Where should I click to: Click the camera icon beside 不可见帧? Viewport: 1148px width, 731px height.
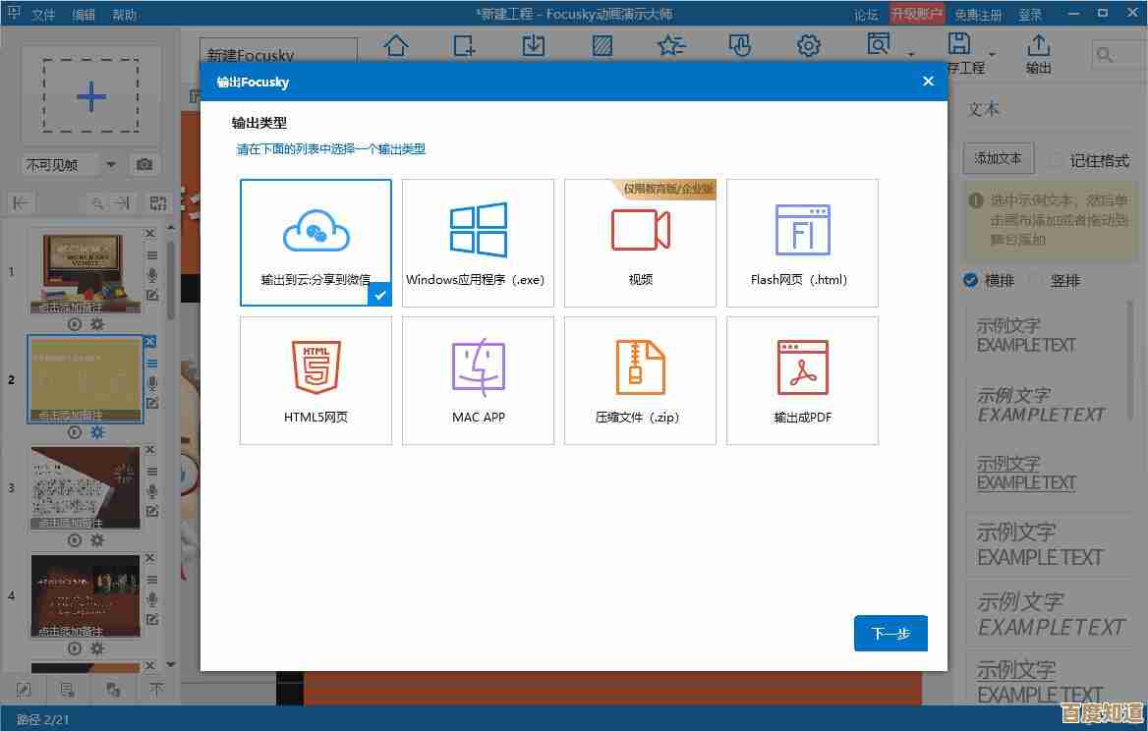pos(144,165)
